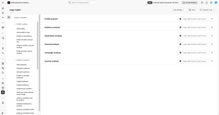Viewport: 219px width, 115px height.
Task: Click the flask icon in left sidebar
Action: (3, 13)
